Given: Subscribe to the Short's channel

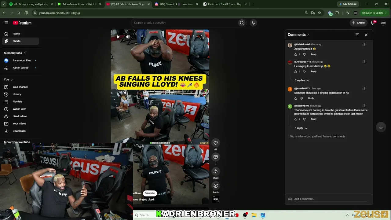Looking at the screenshot, I should (150, 193).
